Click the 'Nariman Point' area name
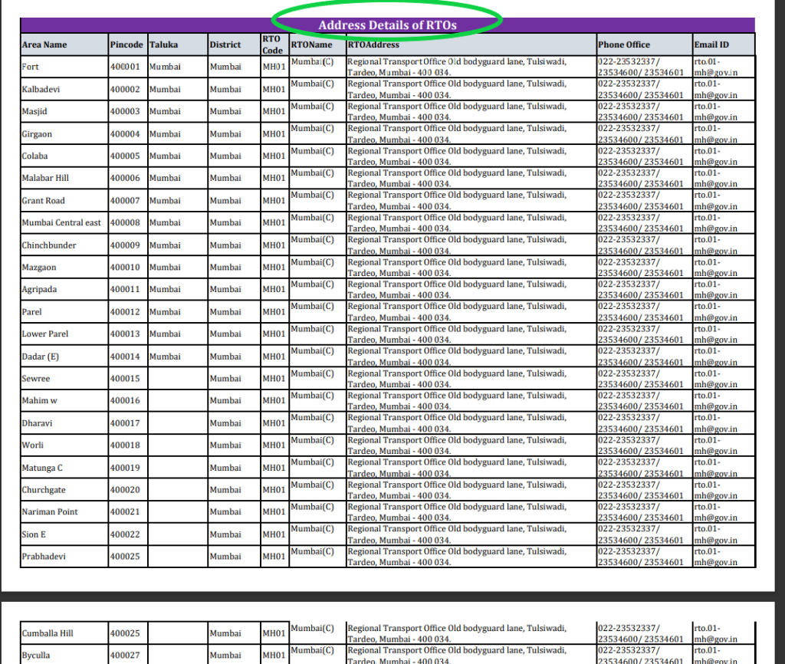Image resolution: width=785 pixels, height=664 pixels. coord(50,512)
